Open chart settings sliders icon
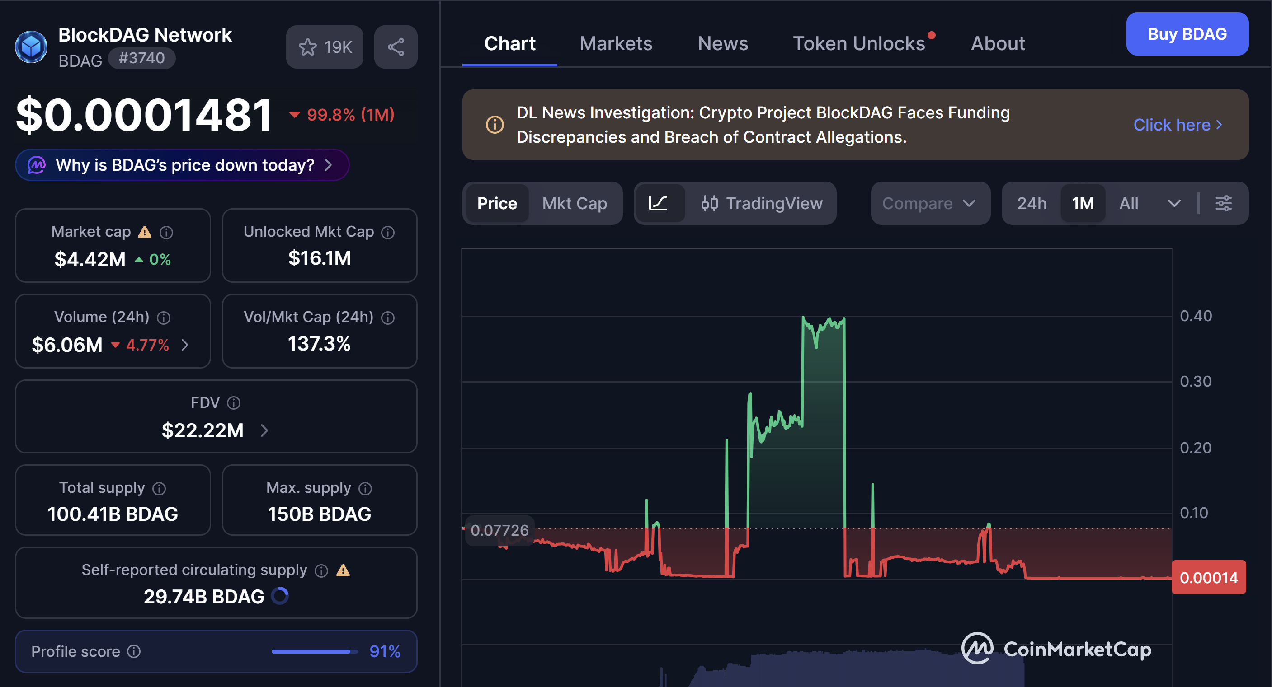Screen dimensions: 1272x687 coord(1223,203)
